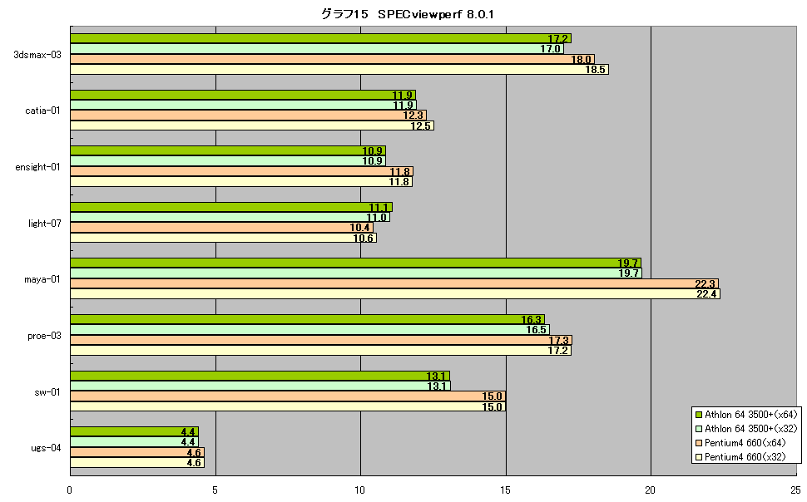Click the "15" x-axis tick label

(505, 490)
